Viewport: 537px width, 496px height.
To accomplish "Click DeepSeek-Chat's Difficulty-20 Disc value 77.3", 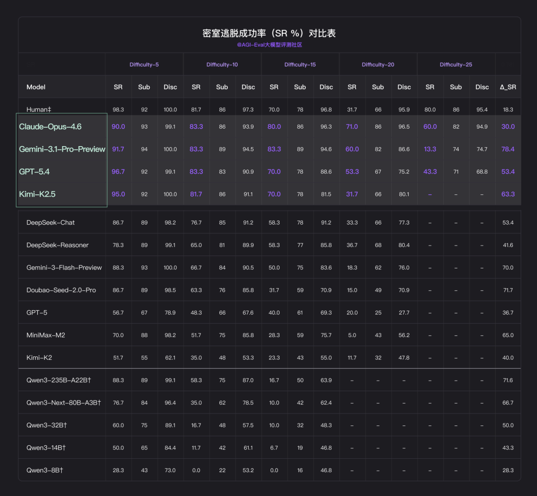I will pos(404,223).
